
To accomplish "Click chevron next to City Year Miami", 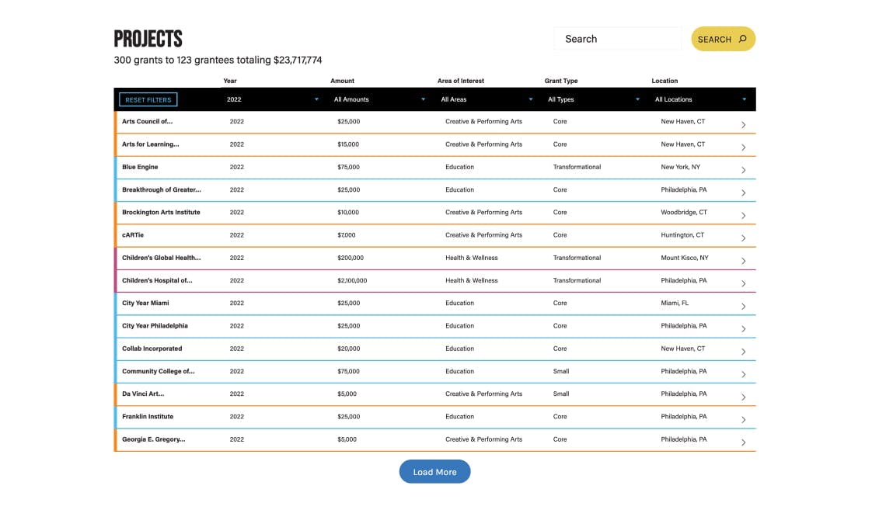I will coord(743,306).
